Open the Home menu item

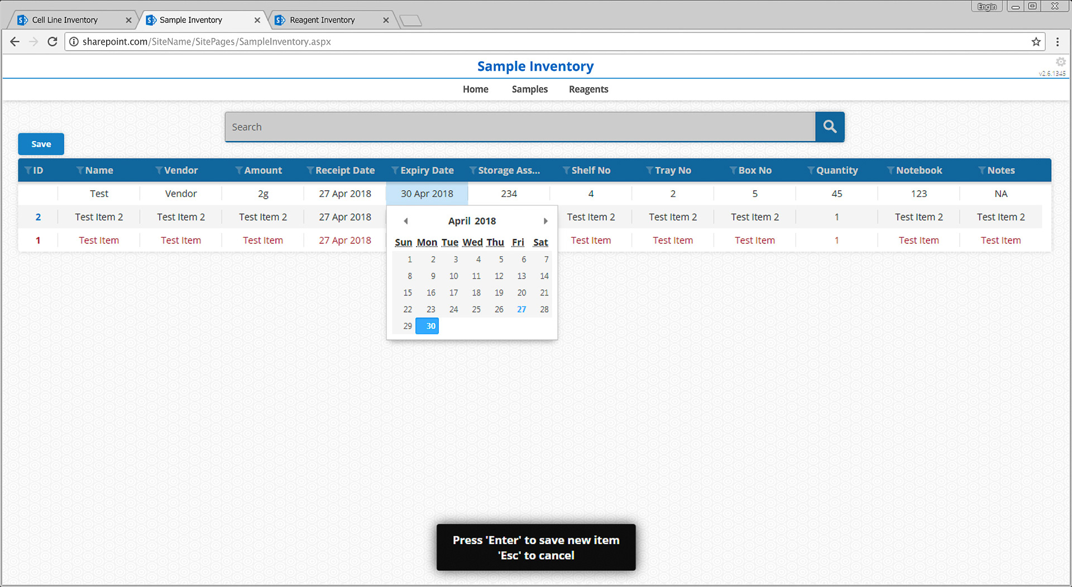click(x=476, y=89)
